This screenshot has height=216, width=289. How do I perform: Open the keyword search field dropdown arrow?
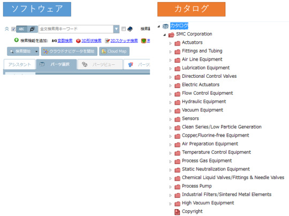point(116,29)
